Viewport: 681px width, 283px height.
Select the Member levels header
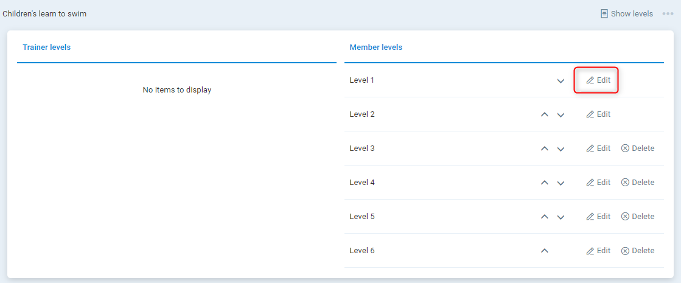[375, 47]
